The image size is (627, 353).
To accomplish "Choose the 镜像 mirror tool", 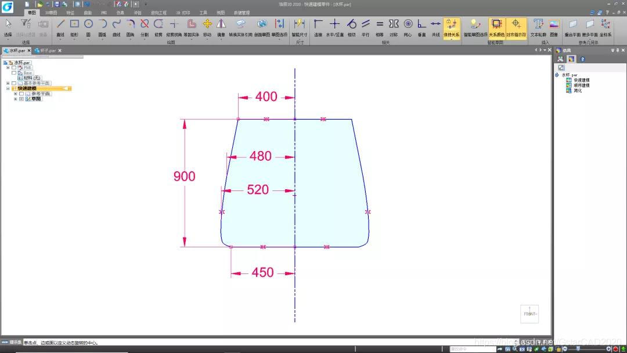I will click(x=221, y=28).
